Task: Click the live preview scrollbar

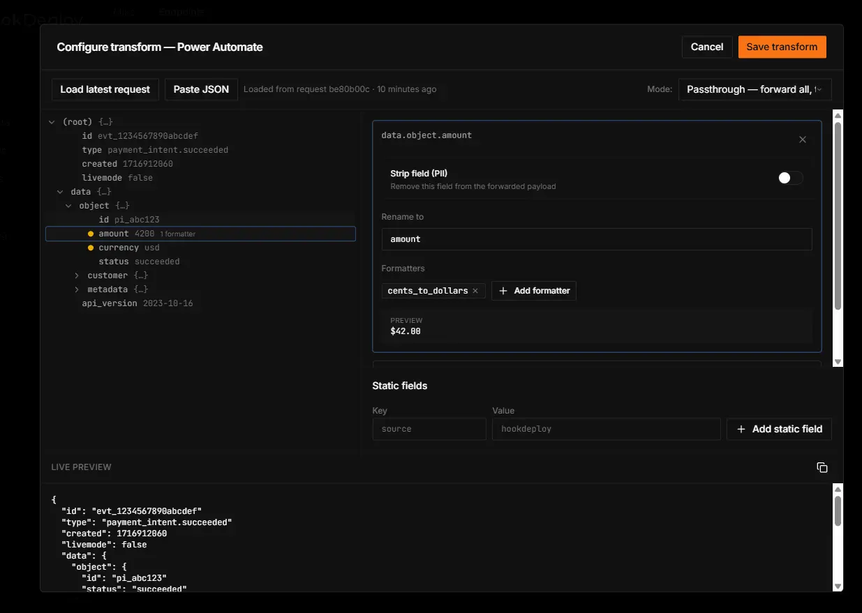Action: click(838, 510)
